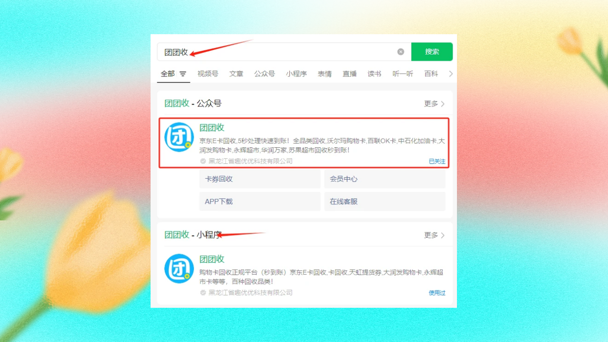Open the 团团收 小程序 title link
This screenshot has width=608, height=342.
point(212,259)
